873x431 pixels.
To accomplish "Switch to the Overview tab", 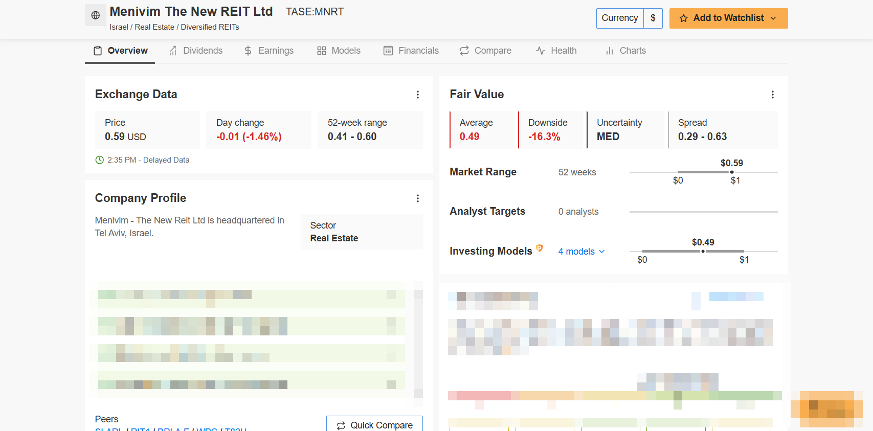I will 120,51.
